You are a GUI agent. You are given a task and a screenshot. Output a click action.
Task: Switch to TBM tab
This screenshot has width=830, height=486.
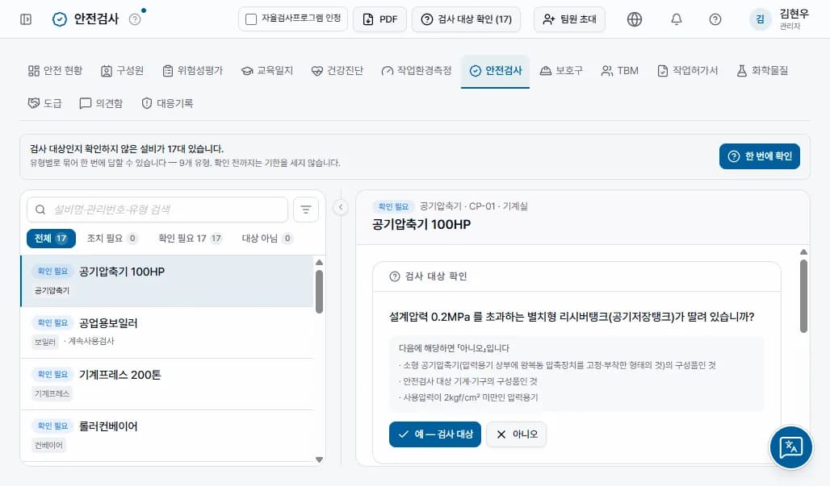tap(620, 71)
